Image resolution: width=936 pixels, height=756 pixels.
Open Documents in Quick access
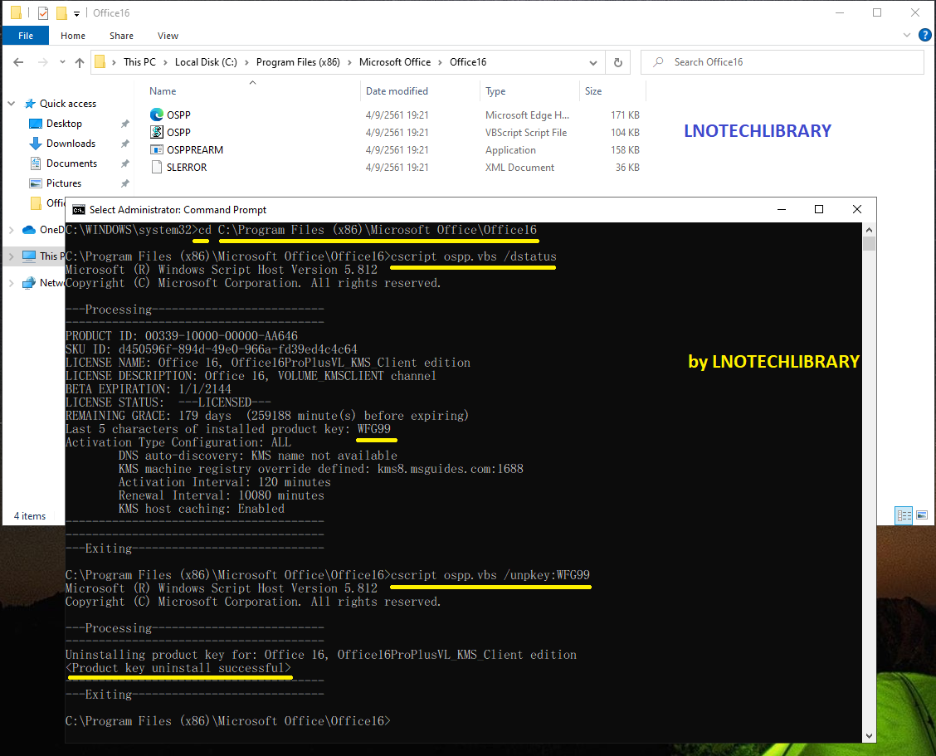point(71,163)
